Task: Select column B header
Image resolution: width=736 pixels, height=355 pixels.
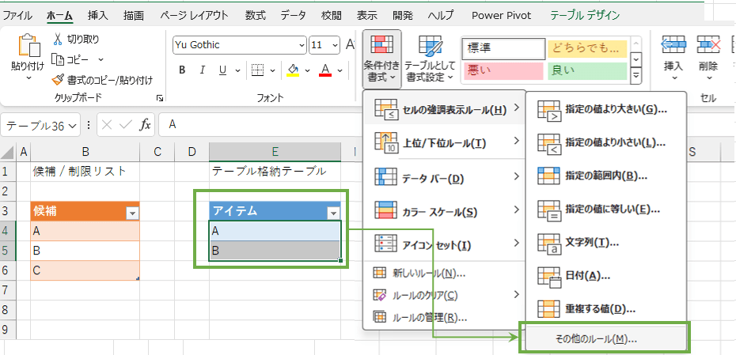Action: (85, 151)
